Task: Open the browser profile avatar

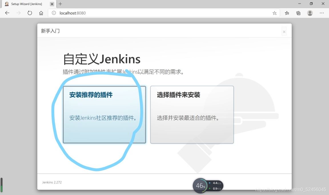Action: click(x=310, y=13)
